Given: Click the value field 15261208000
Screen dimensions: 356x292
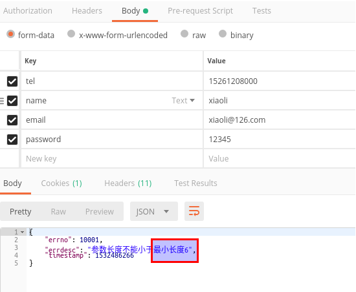Looking at the screenshot, I should (x=280, y=81).
